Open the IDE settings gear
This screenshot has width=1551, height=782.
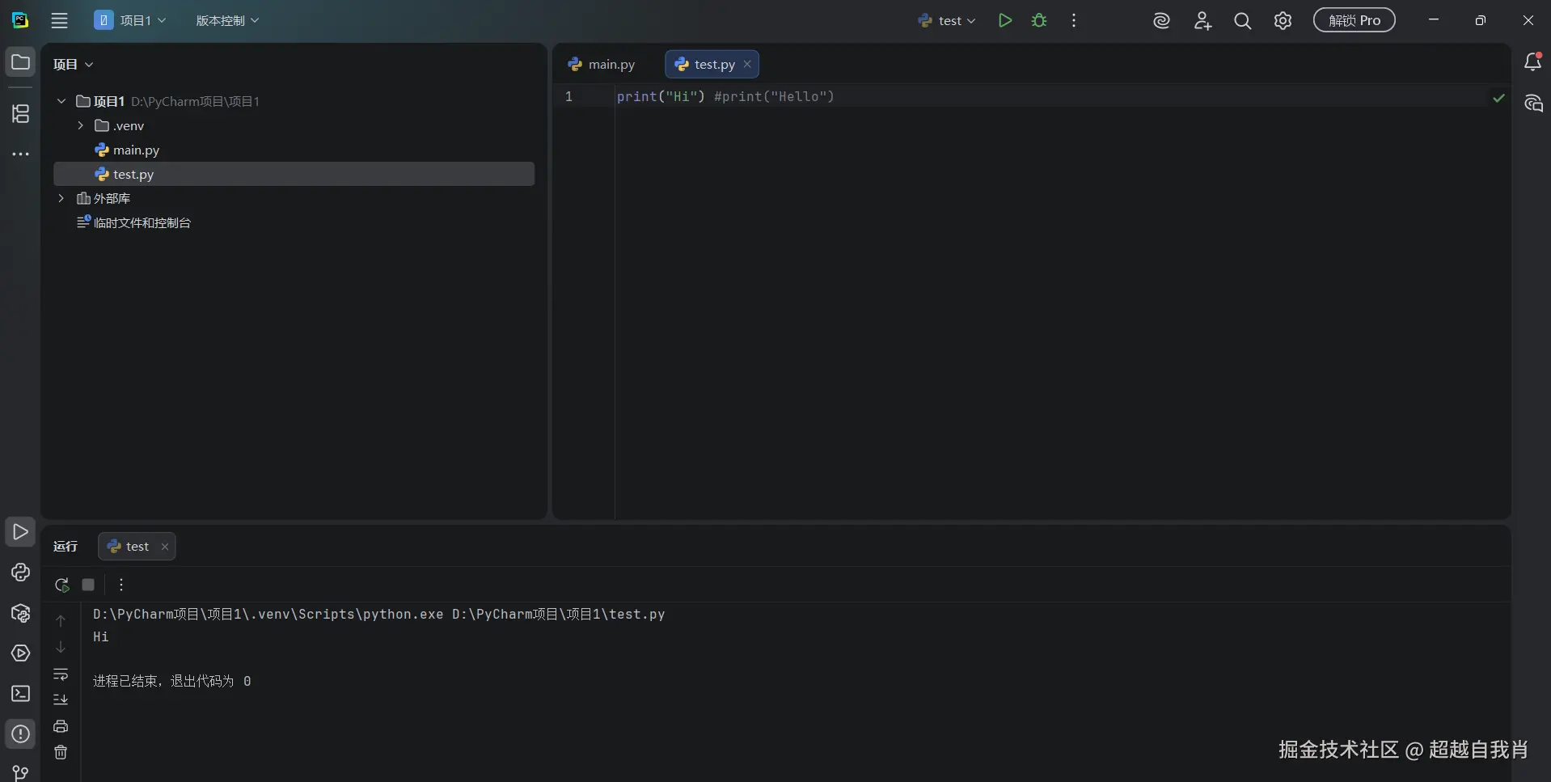[1283, 21]
